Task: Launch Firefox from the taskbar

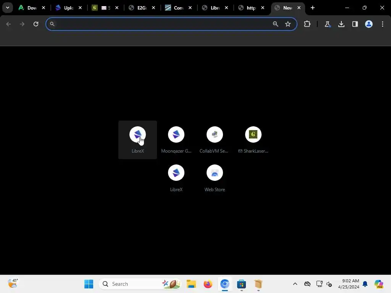Action: point(208,284)
